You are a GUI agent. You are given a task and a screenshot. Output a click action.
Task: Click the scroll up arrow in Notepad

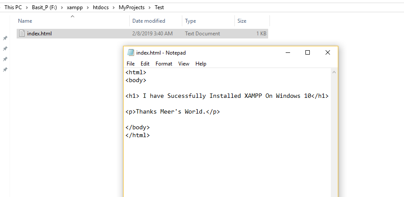coord(334,73)
